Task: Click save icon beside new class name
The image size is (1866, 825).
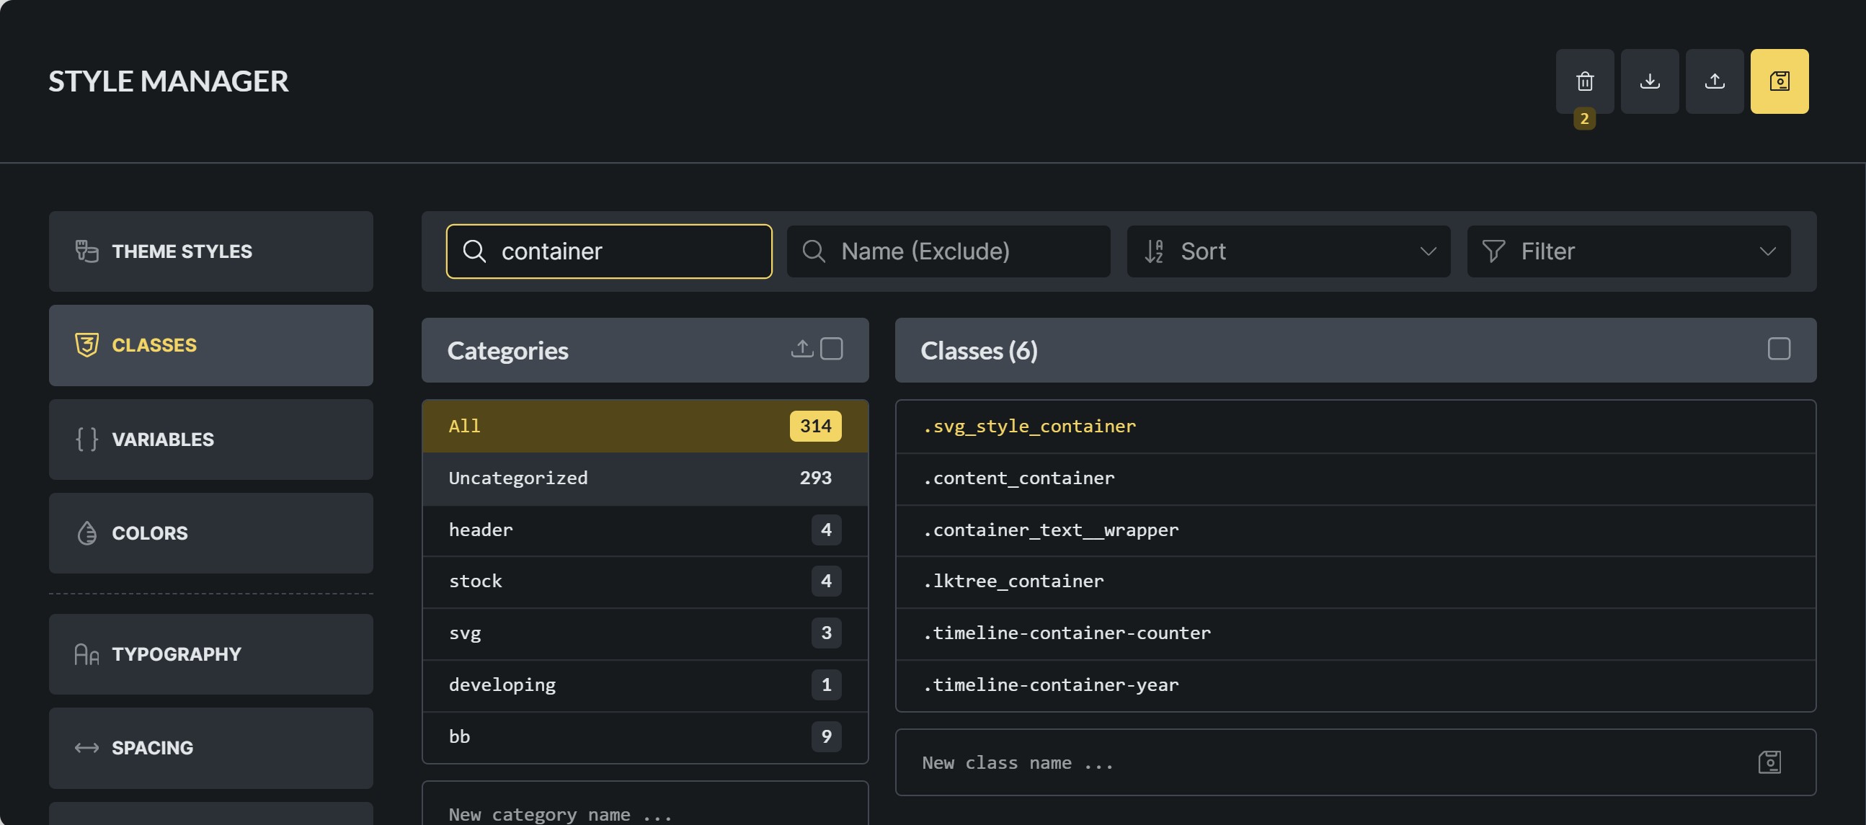Action: pos(1769,762)
